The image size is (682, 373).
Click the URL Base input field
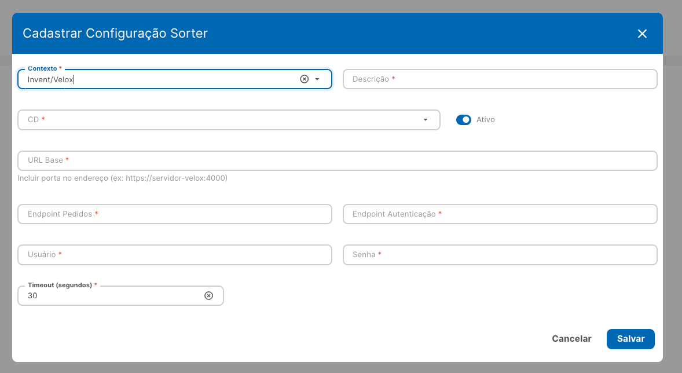pos(337,160)
